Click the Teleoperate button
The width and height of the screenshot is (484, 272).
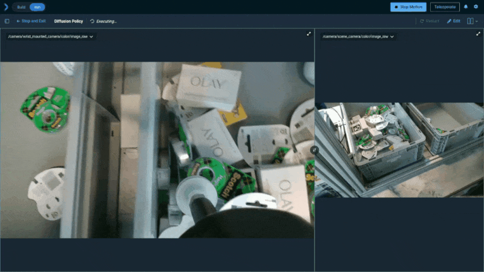[x=445, y=7]
